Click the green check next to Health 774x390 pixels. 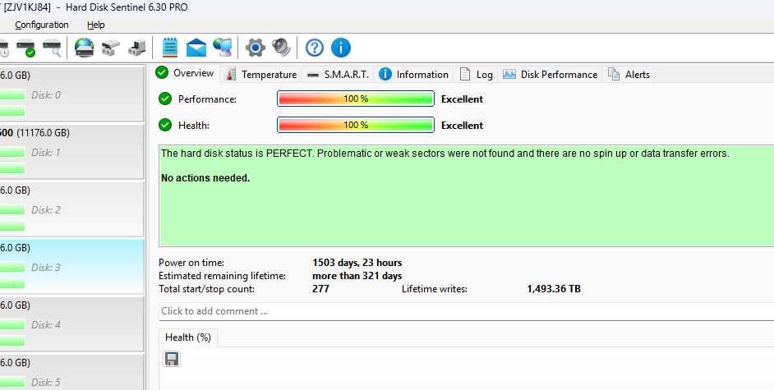click(165, 126)
